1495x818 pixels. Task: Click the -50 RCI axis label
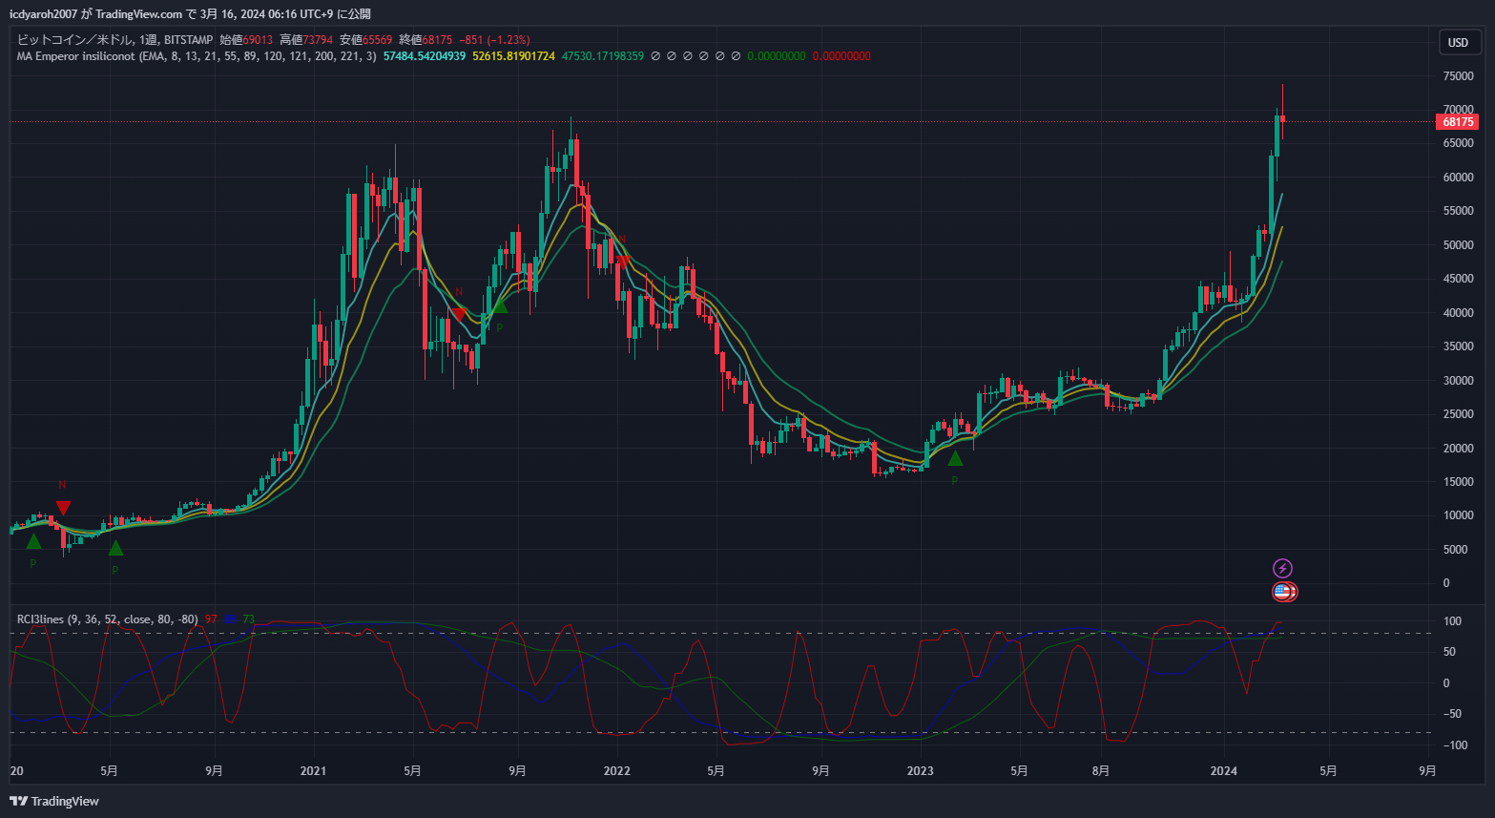1452,714
